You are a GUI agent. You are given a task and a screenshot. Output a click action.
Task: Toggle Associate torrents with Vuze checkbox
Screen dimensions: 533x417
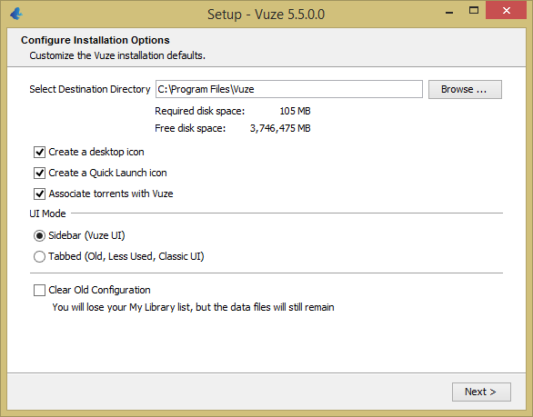point(39,194)
